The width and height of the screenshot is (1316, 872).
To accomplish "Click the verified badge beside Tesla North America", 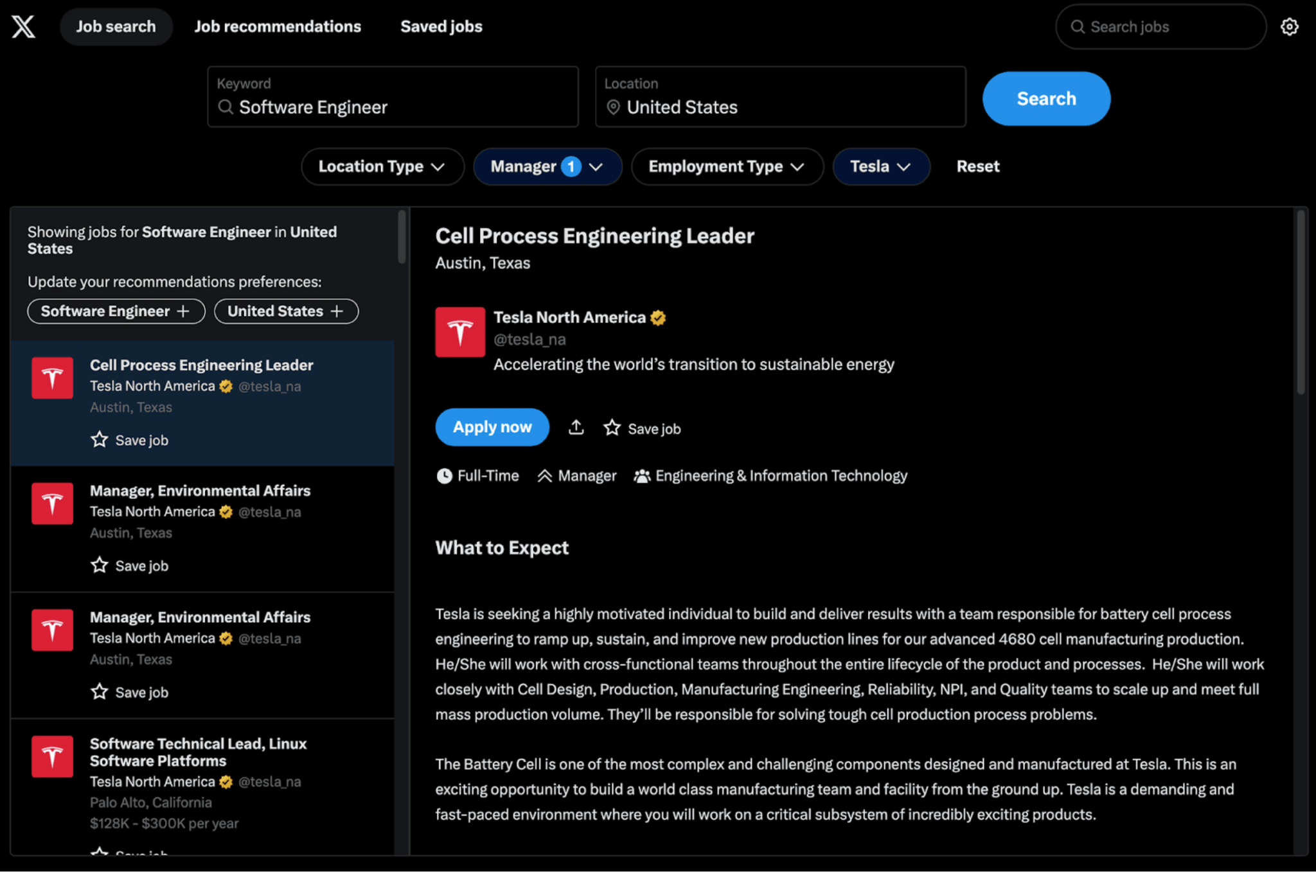I will click(658, 317).
